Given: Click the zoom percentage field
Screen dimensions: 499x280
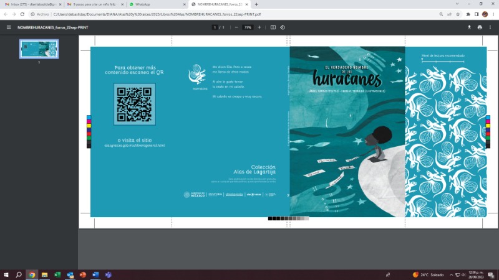Looking at the screenshot, I should coord(248,27).
